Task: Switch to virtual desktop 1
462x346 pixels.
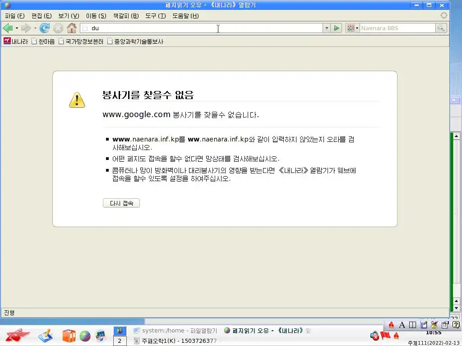Action: 120,331
